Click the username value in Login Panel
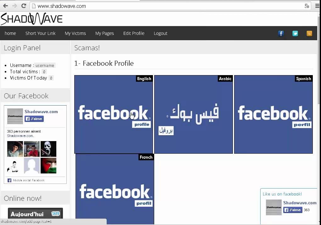Image resolution: width=321 pixels, height=225 pixels. [x=45, y=65]
